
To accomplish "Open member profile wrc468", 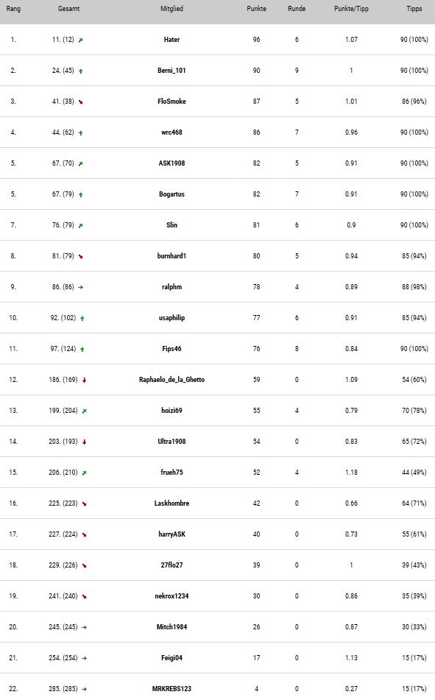I will pos(171,132).
